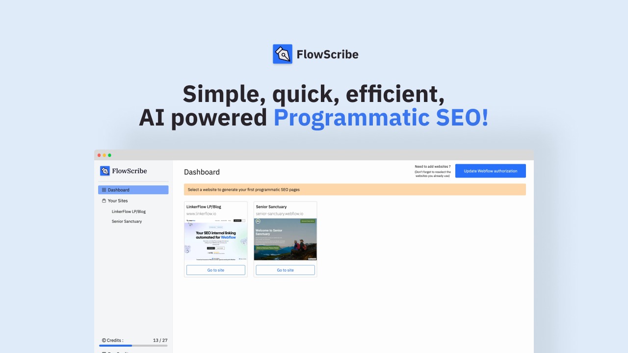The height and width of the screenshot is (353, 628).
Task: Click the Your Sites folder icon
Action: point(104,201)
